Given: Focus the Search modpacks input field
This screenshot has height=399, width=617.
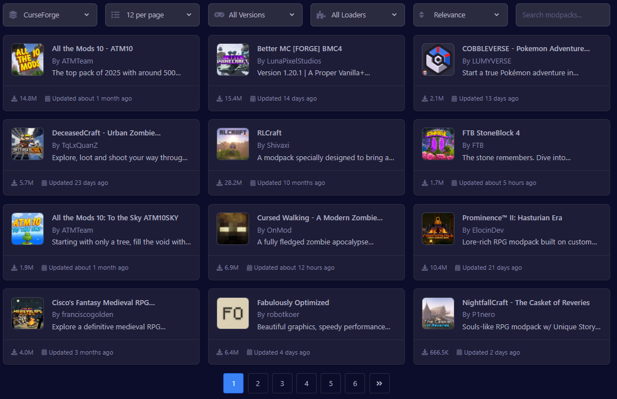Looking at the screenshot, I should coord(562,15).
